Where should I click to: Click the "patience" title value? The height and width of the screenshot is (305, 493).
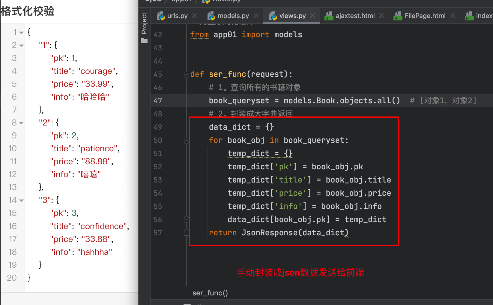(97, 149)
